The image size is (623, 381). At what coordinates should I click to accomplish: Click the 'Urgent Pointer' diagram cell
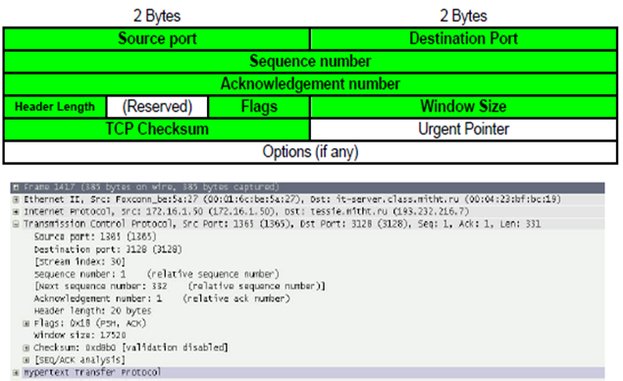pos(463,130)
